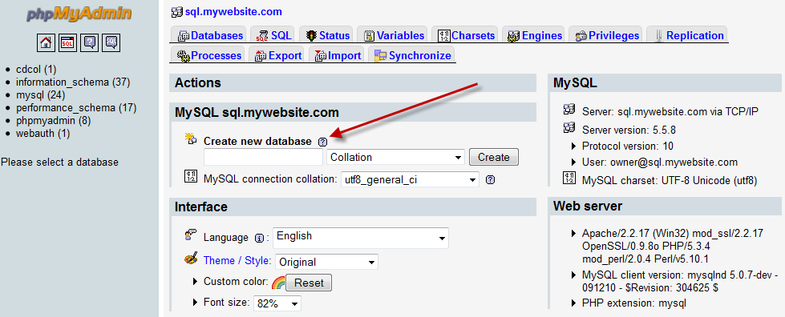
Task: Click the User bullet arrow in MySQL panel
Action: [574, 163]
